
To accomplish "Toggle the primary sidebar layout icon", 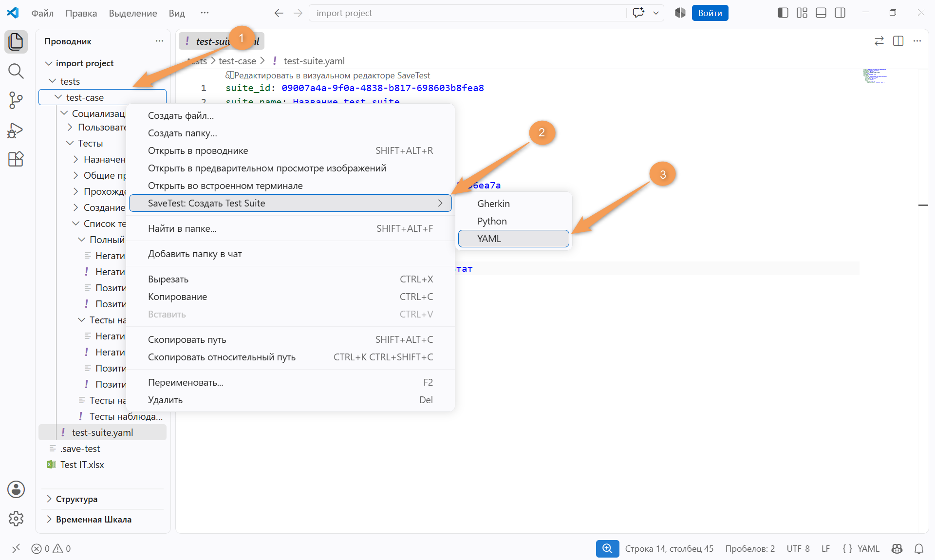I will pos(783,13).
